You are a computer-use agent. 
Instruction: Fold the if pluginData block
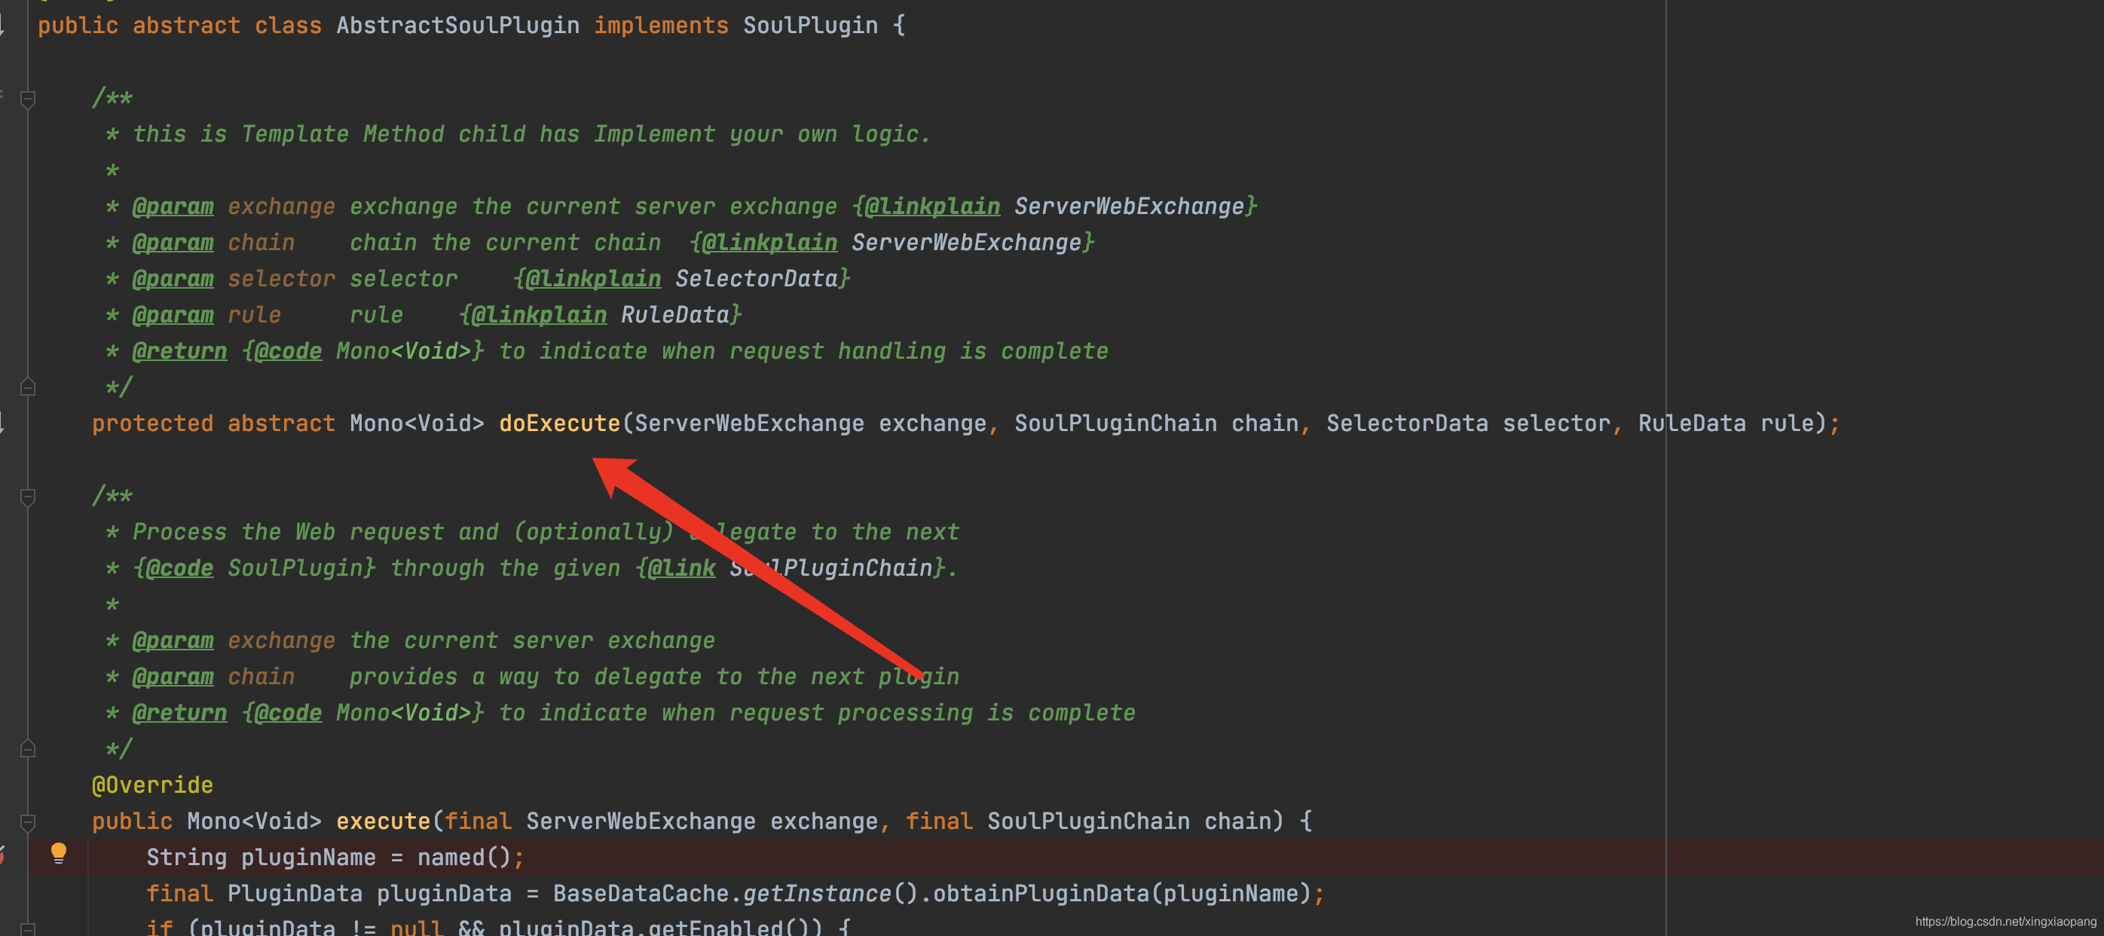tap(28, 928)
